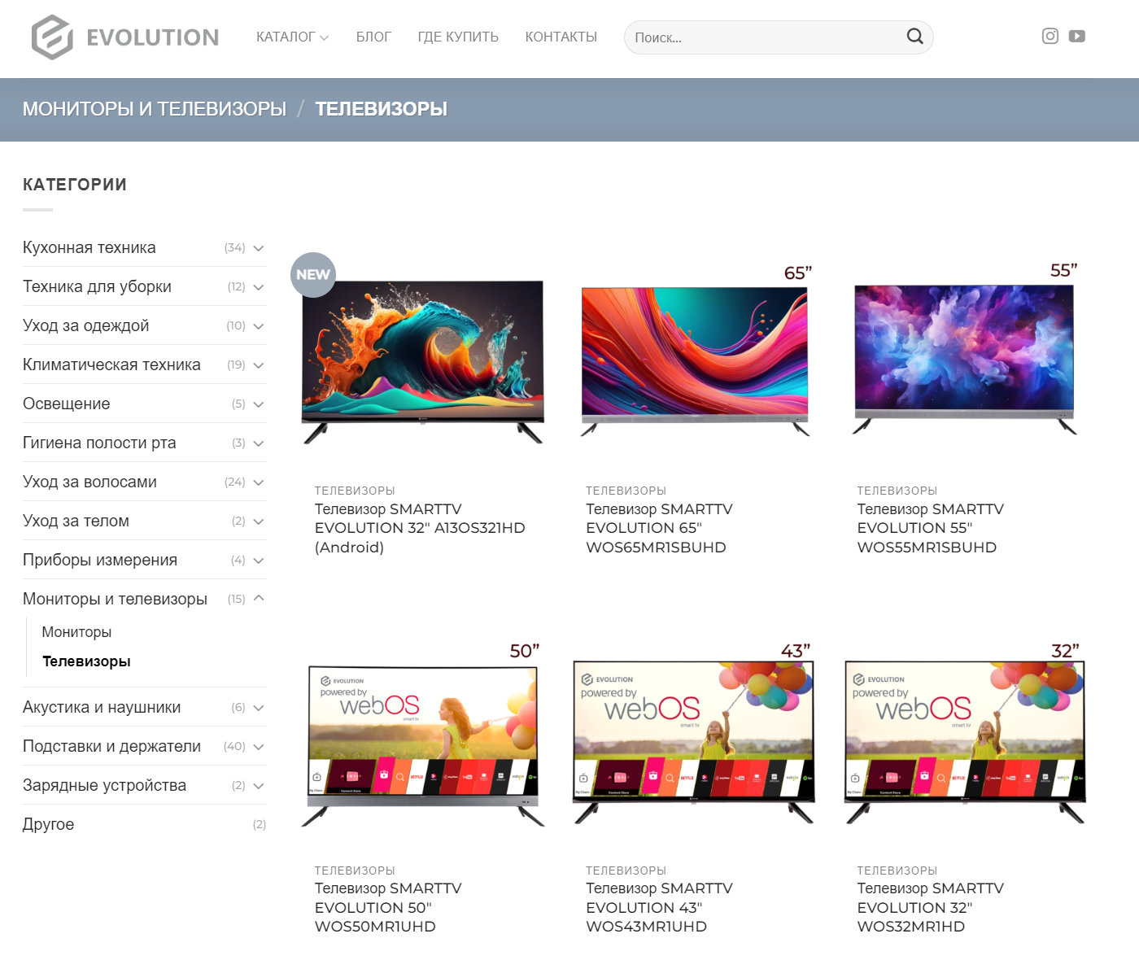Collapse the Мониторы и телевизоры category chevron
Image resolution: width=1139 pixels, height=960 pixels.
coord(259,599)
